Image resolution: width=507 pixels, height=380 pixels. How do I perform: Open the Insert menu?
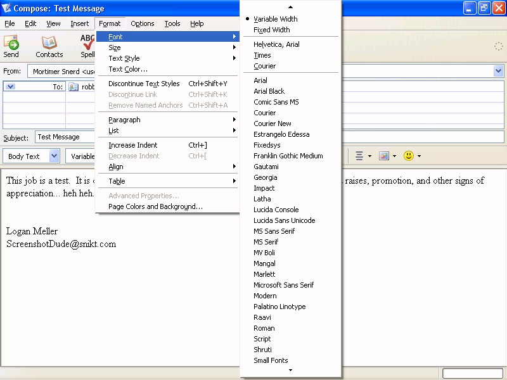coord(80,23)
